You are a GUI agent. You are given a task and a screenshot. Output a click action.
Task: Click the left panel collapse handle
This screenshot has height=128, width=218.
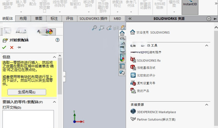point(64,77)
